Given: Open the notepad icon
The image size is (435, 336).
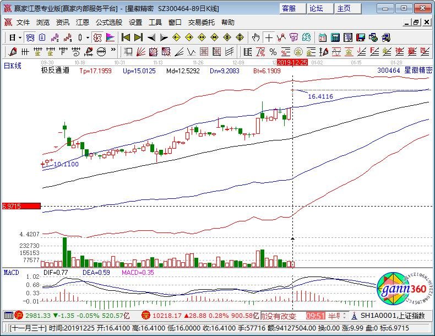Looking at the screenshot, I should point(348,37).
